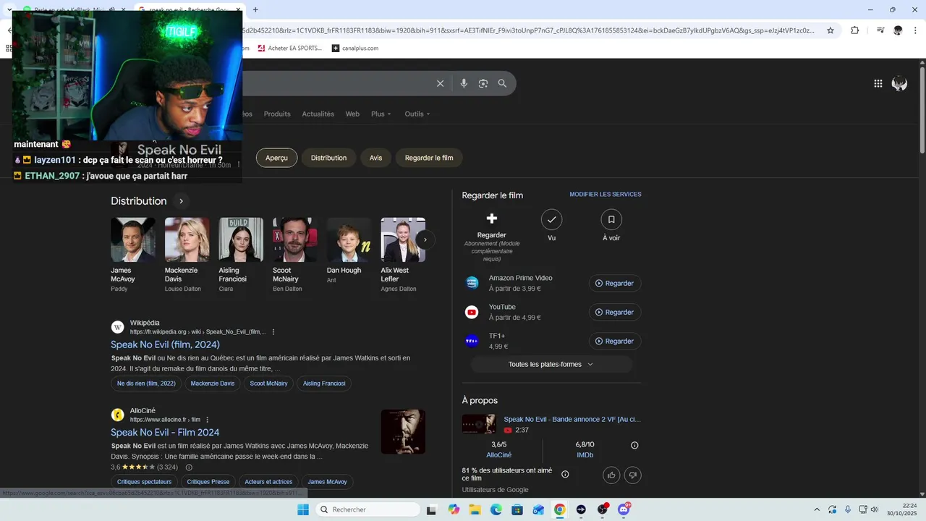
Task: Like the film with thumbs up
Action: pos(612,475)
